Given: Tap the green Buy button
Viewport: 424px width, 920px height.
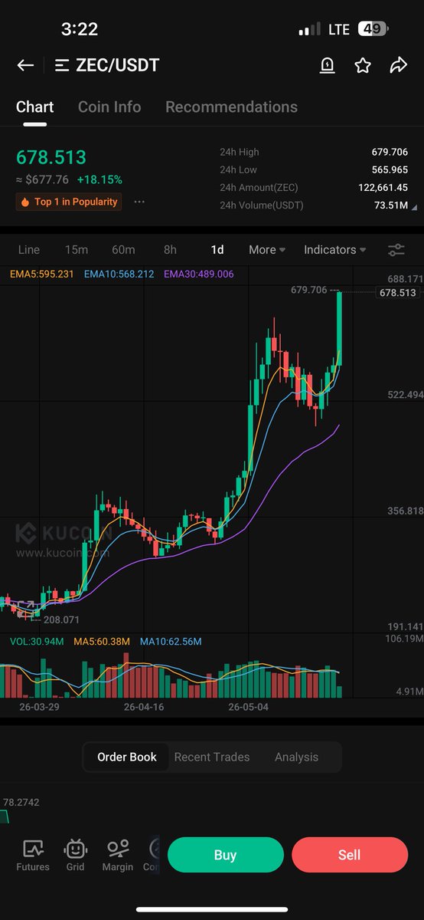Looking at the screenshot, I should [x=225, y=855].
